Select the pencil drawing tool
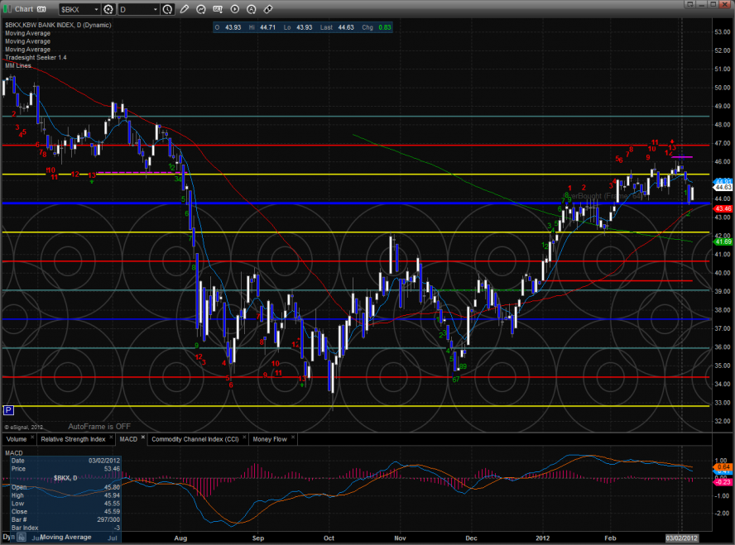This screenshot has height=545, width=735. click(x=184, y=9)
